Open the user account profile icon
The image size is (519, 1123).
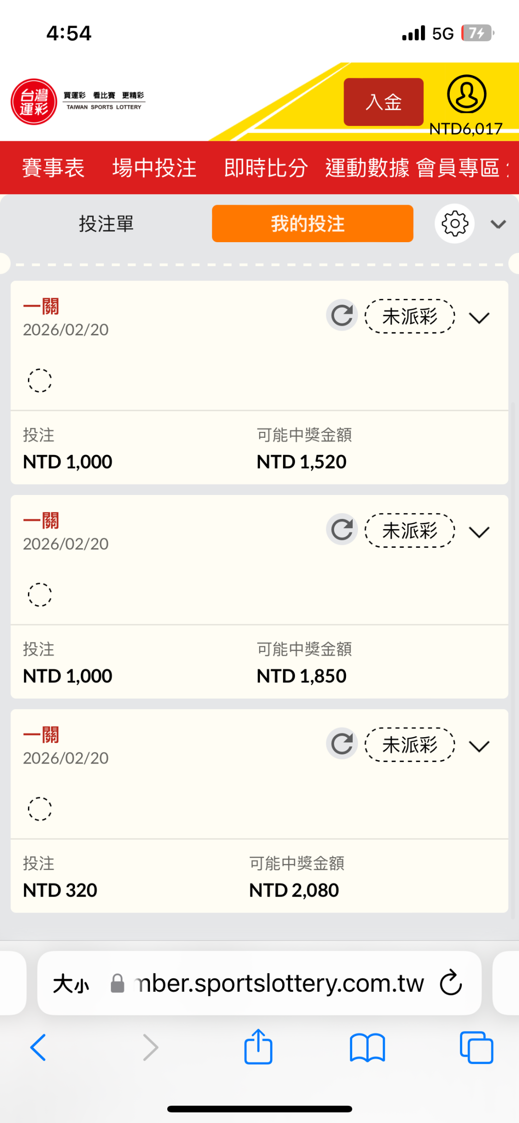(x=466, y=94)
